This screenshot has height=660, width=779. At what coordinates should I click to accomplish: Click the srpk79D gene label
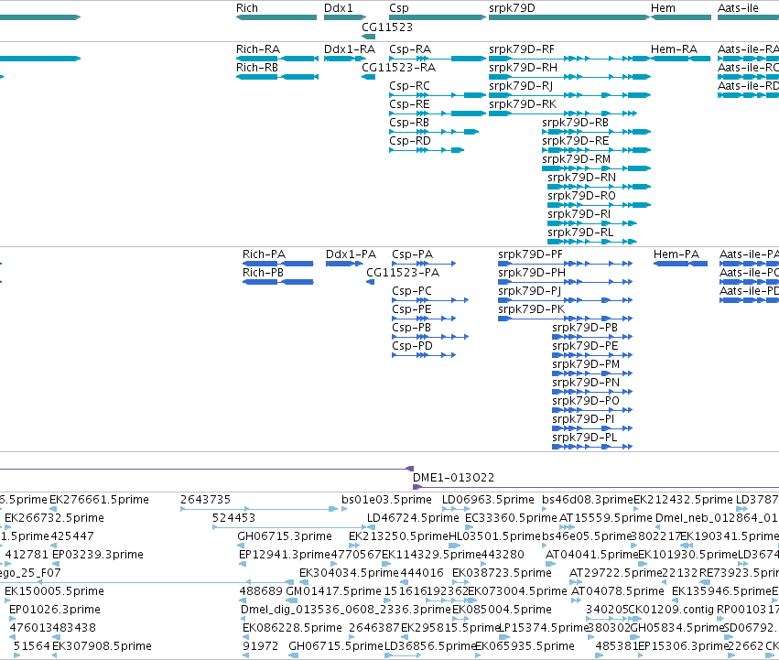(x=512, y=8)
